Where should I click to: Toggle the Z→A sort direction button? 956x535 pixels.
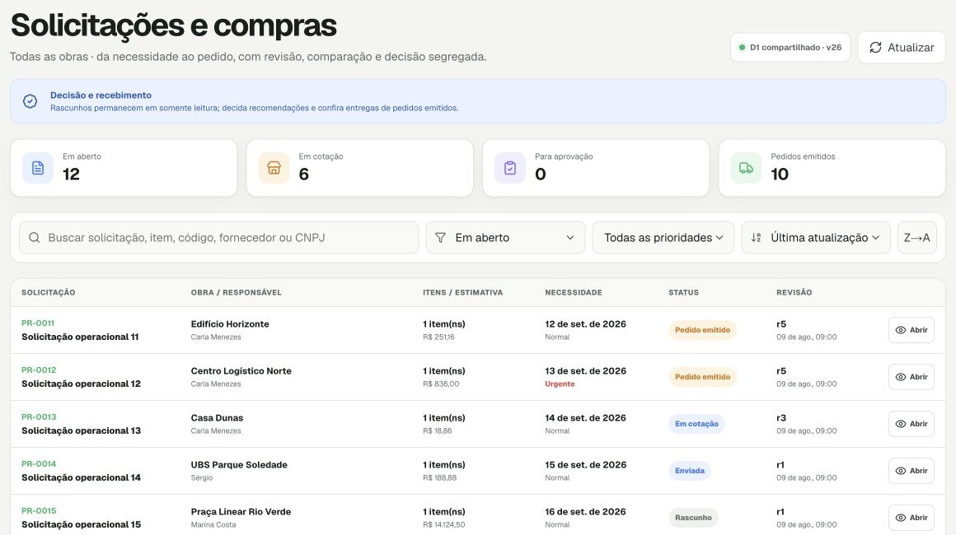point(917,237)
